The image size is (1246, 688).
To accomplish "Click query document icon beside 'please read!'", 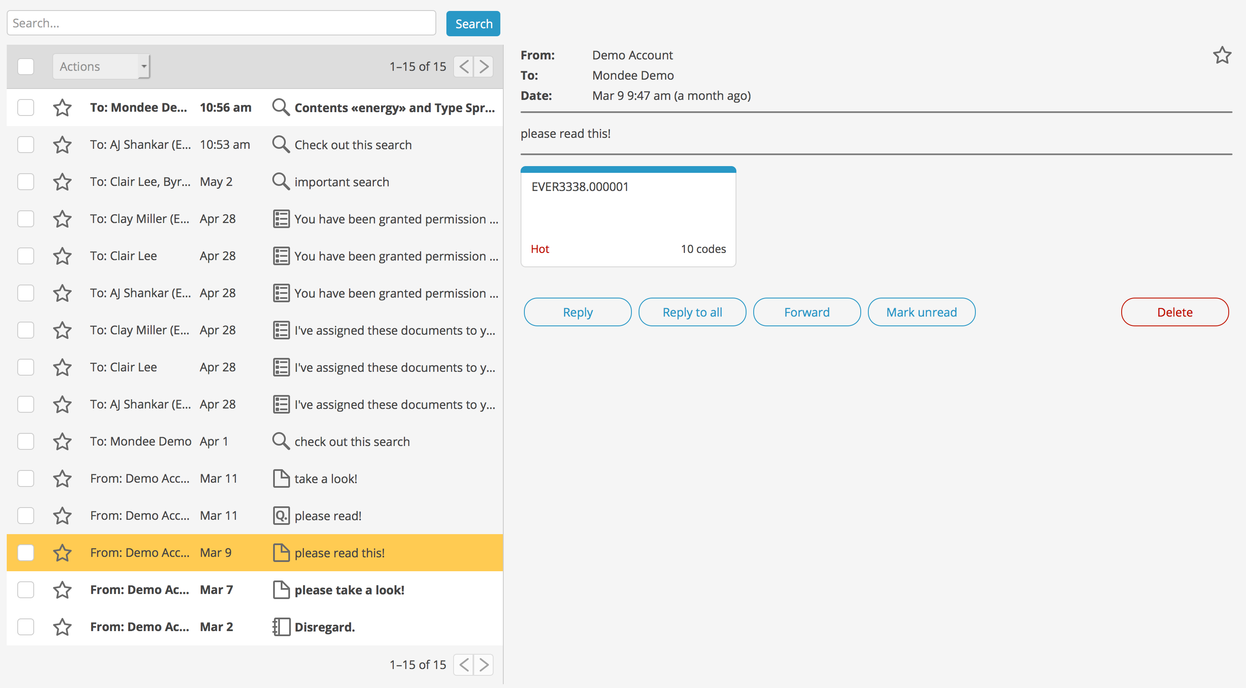I will point(281,516).
